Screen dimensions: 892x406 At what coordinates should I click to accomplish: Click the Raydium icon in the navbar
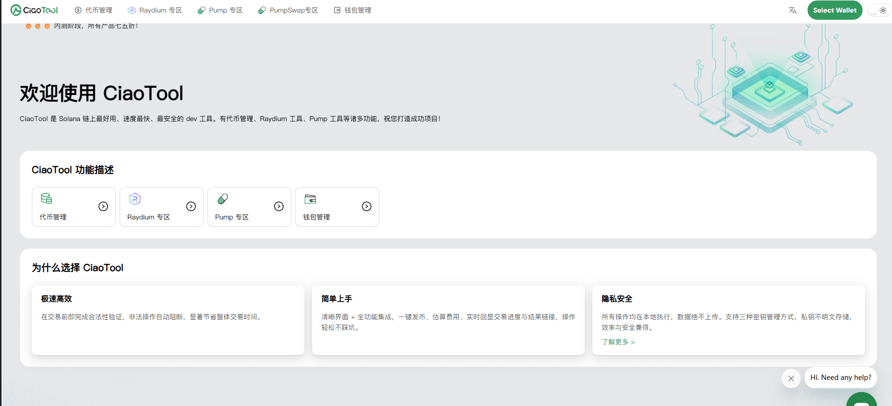coord(131,10)
